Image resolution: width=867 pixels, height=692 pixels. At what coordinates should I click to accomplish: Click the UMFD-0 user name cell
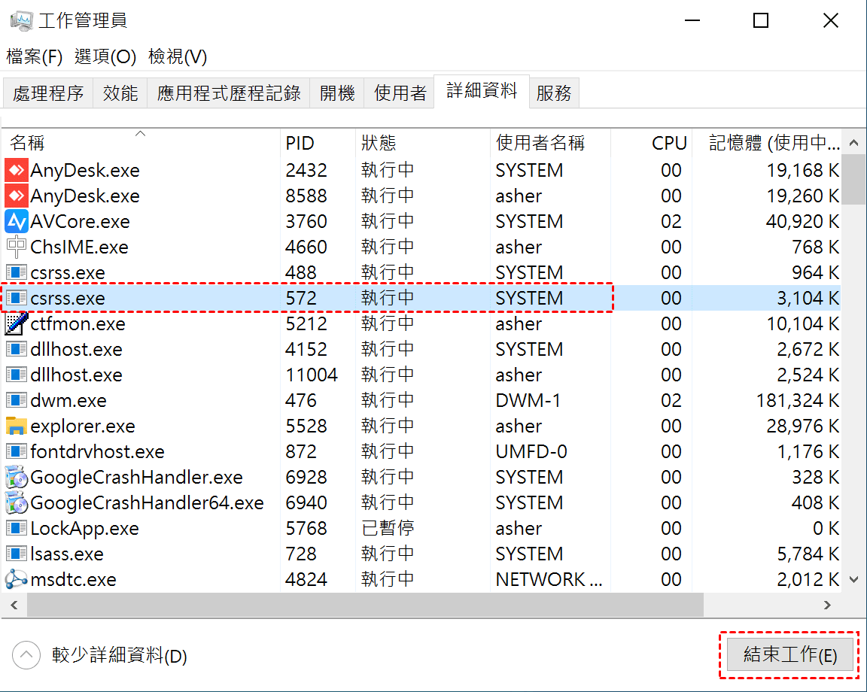531,451
